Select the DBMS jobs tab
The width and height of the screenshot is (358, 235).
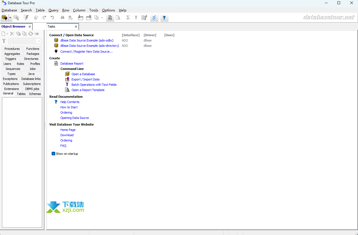click(x=32, y=89)
